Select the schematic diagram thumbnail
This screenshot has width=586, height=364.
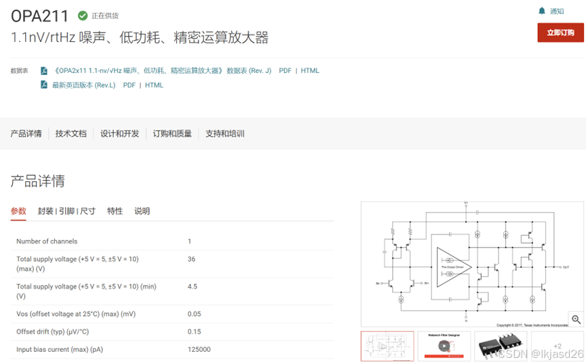click(x=388, y=346)
